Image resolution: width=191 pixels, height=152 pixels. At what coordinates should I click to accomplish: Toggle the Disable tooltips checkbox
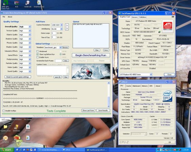4,111
